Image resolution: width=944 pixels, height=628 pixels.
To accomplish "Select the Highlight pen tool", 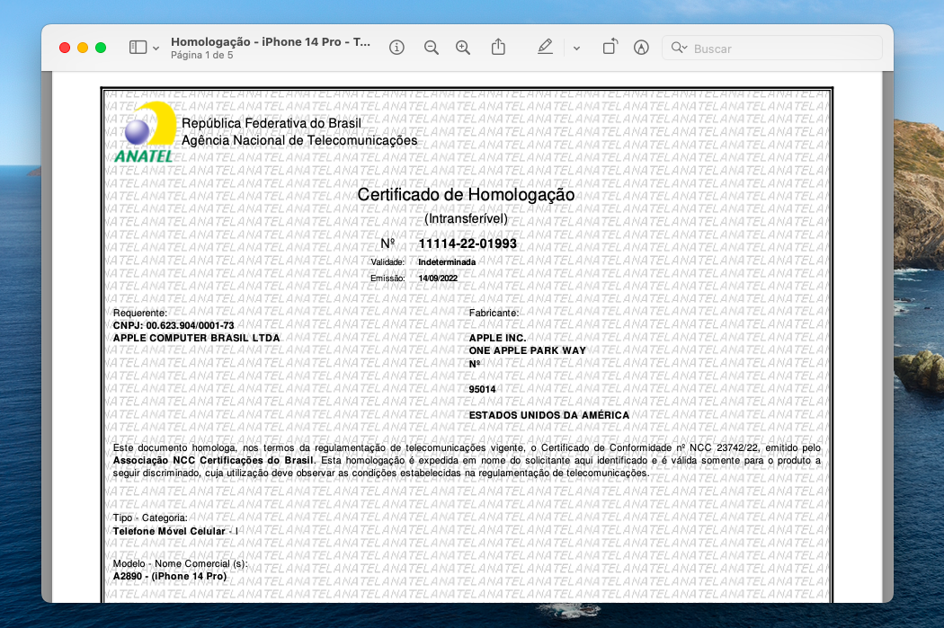I will [x=545, y=47].
